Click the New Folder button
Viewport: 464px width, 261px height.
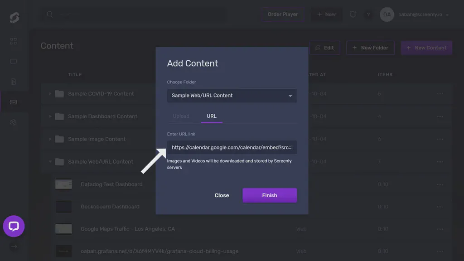[370, 48]
